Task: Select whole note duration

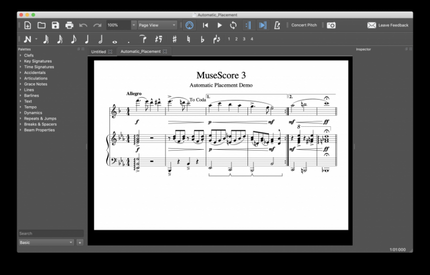Action: (x=115, y=42)
